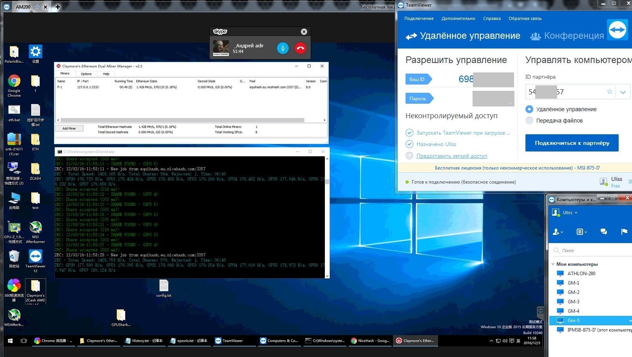Click Подключиться к партнёру button
The image size is (632, 357).
click(x=572, y=143)
